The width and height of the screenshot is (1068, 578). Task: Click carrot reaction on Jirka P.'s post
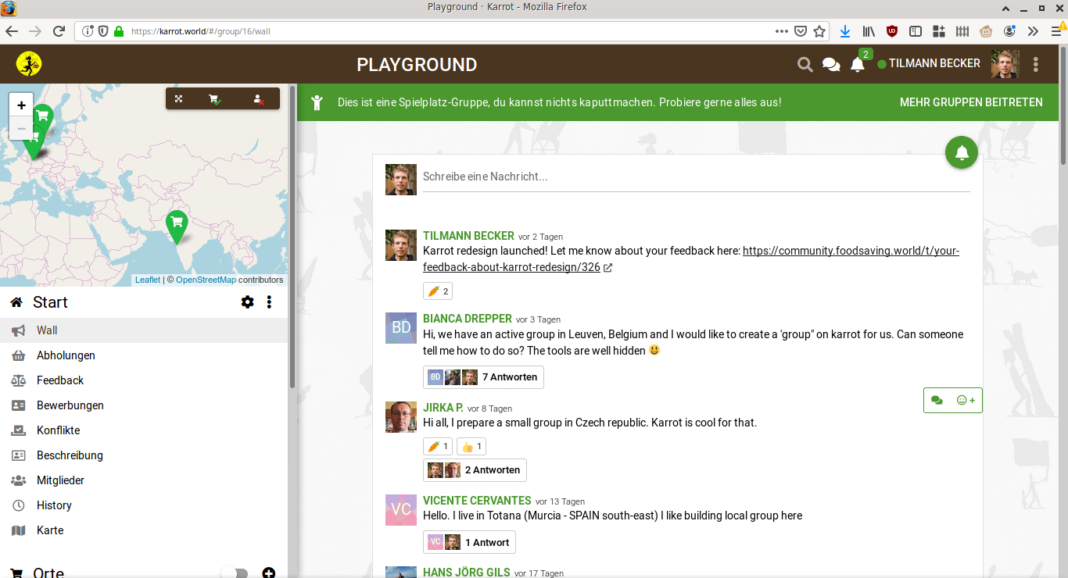click(438, 447)
